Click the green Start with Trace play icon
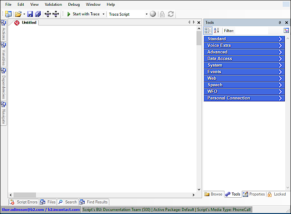 point(69,14)
